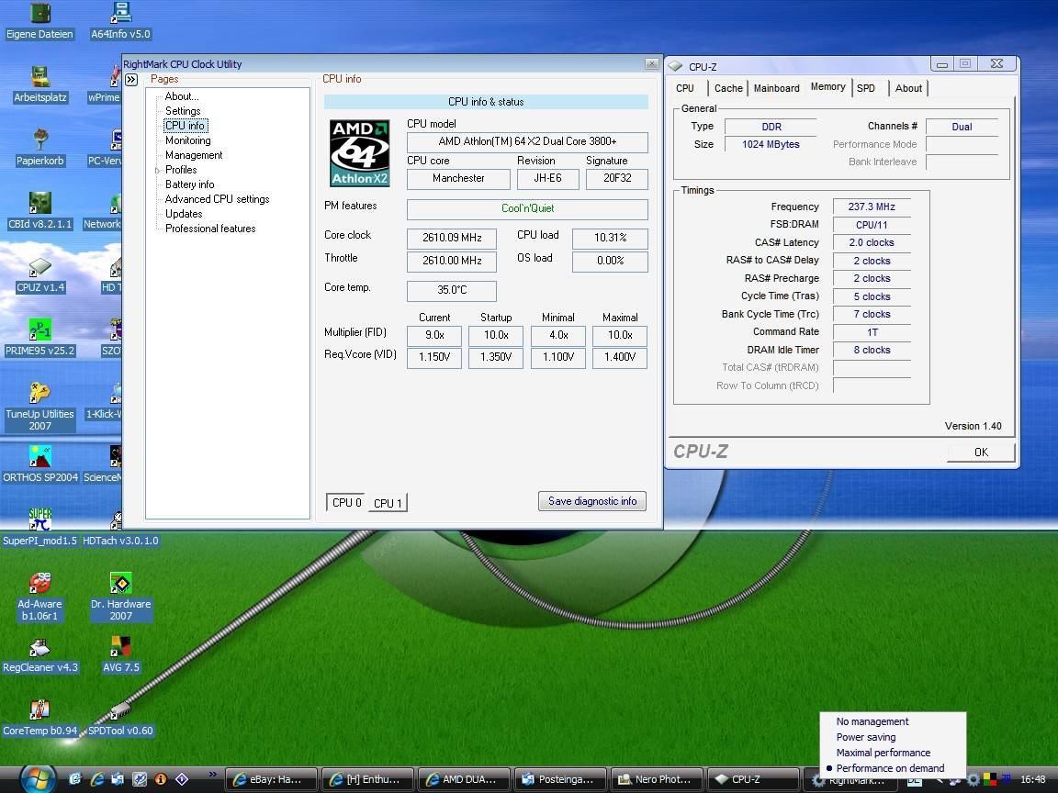Open the Management page
Image resolution: width=1058 pixels, height=793 pixels.
[x=194, y=156]
